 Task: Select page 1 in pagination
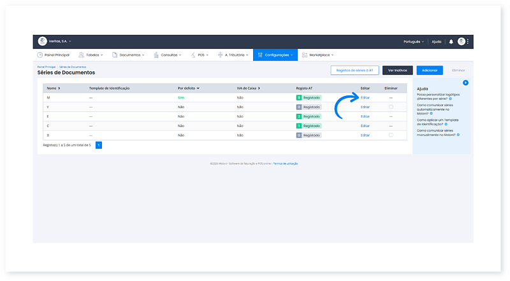(x=99, y=145)
